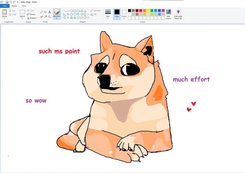Screen dimensions: 245x173
Task: Click the 'so wow' text on canvas
Action: pos(36,101)
